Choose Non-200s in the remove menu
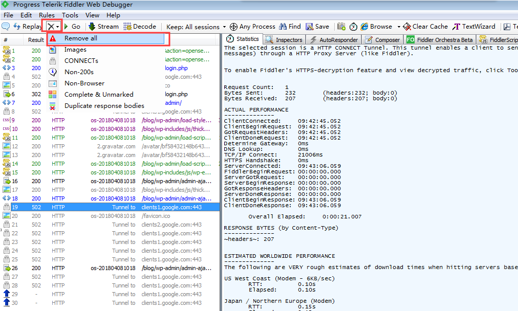 (106, 72)
